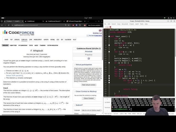176x132 pixels.
Task: Add contest to favourites with star icon
Action: tap(89, 58)
